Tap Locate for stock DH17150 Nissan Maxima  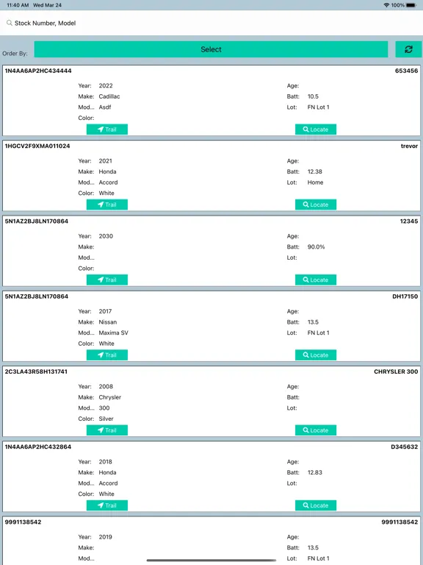(x=316, y=355)
